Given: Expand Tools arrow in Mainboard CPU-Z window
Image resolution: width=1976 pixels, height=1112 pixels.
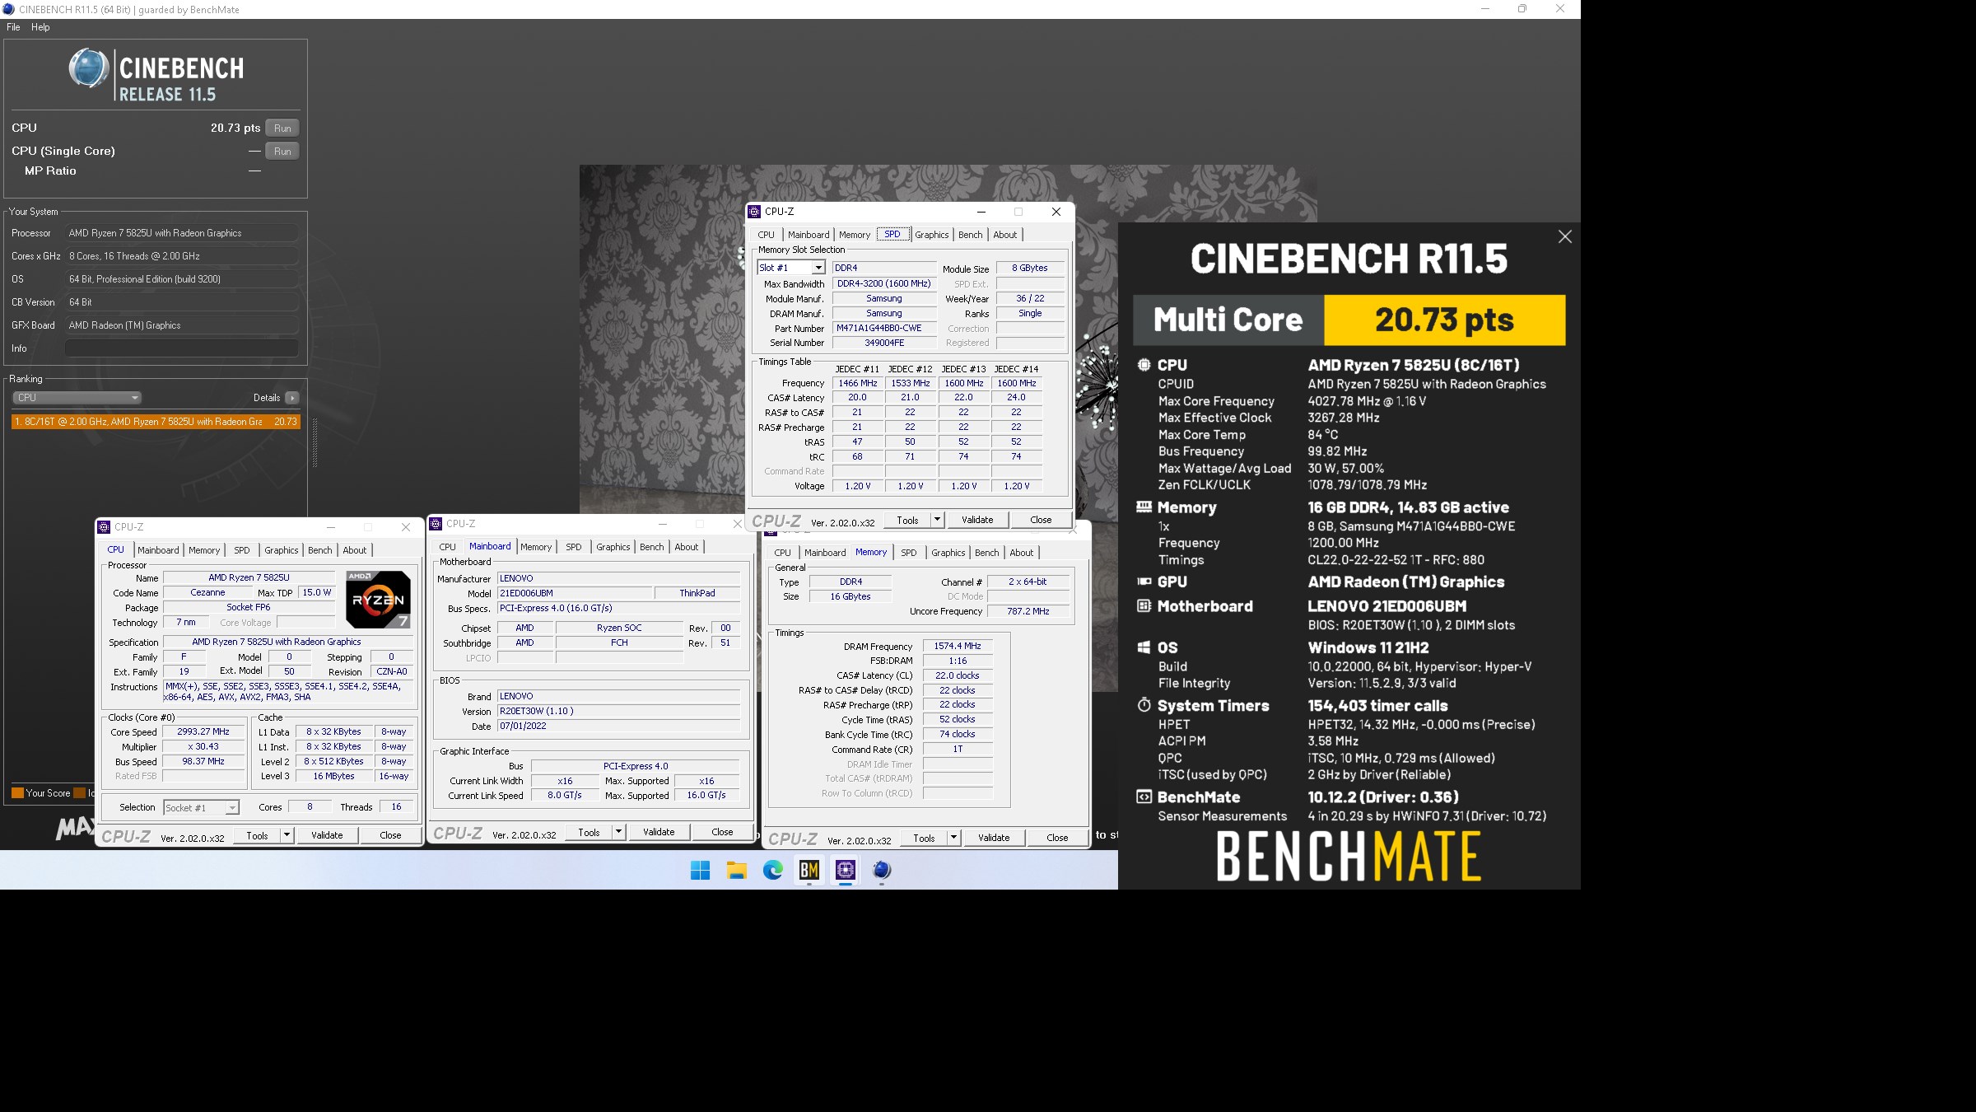Looking at the screenshot, I should click(618, 832).
